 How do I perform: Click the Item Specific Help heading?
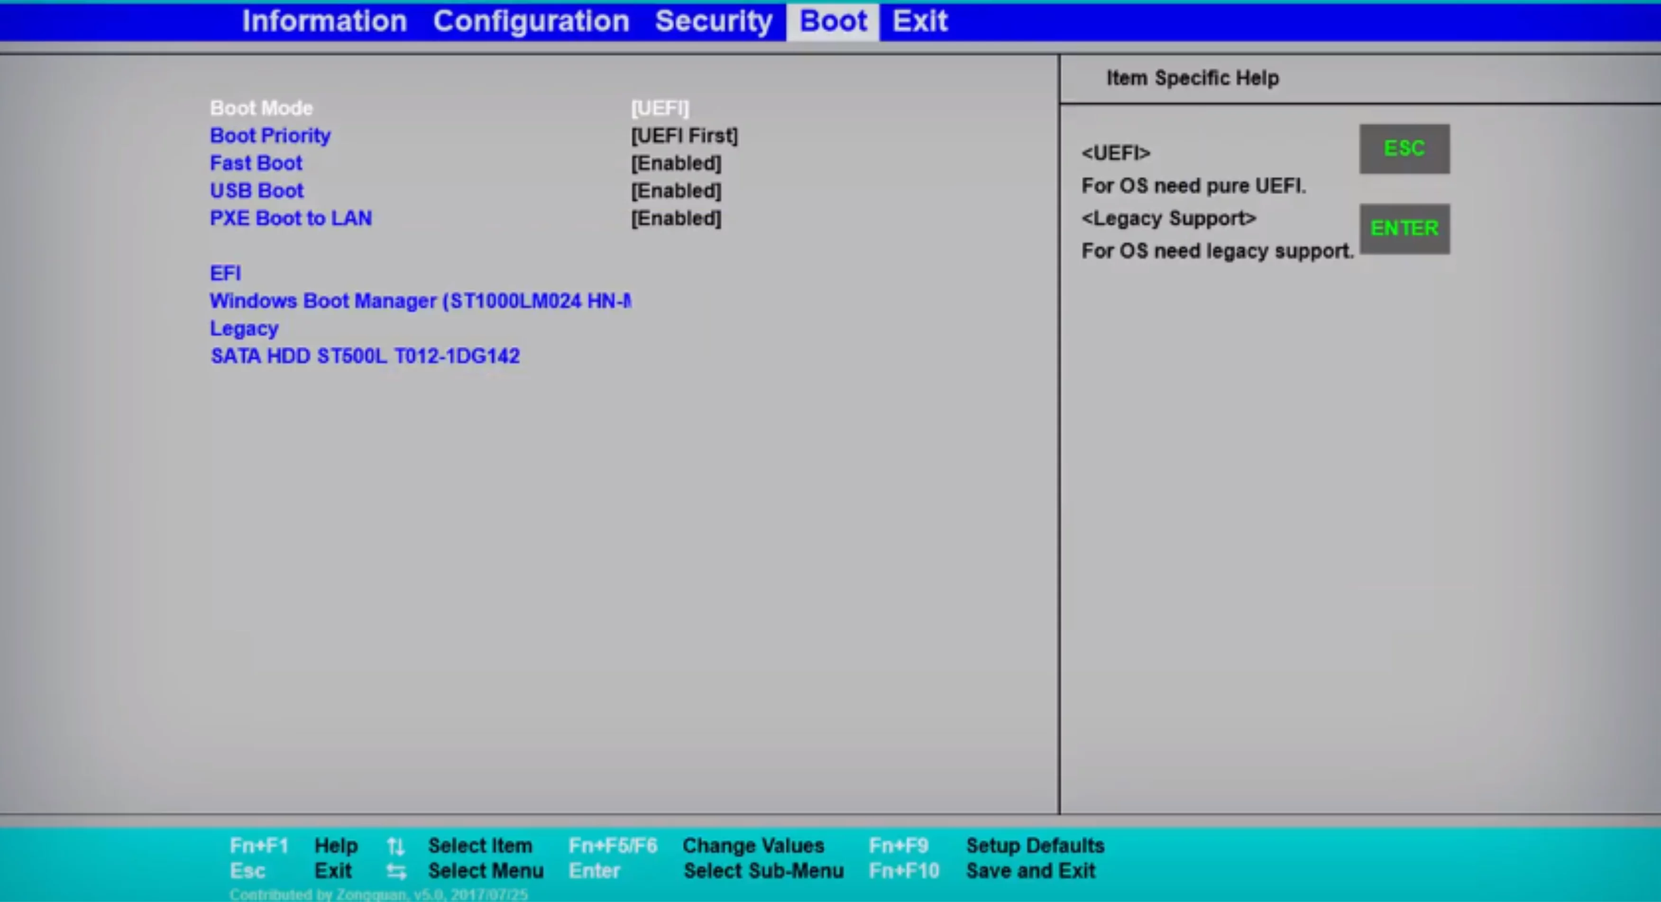(x=1193, y=78)
